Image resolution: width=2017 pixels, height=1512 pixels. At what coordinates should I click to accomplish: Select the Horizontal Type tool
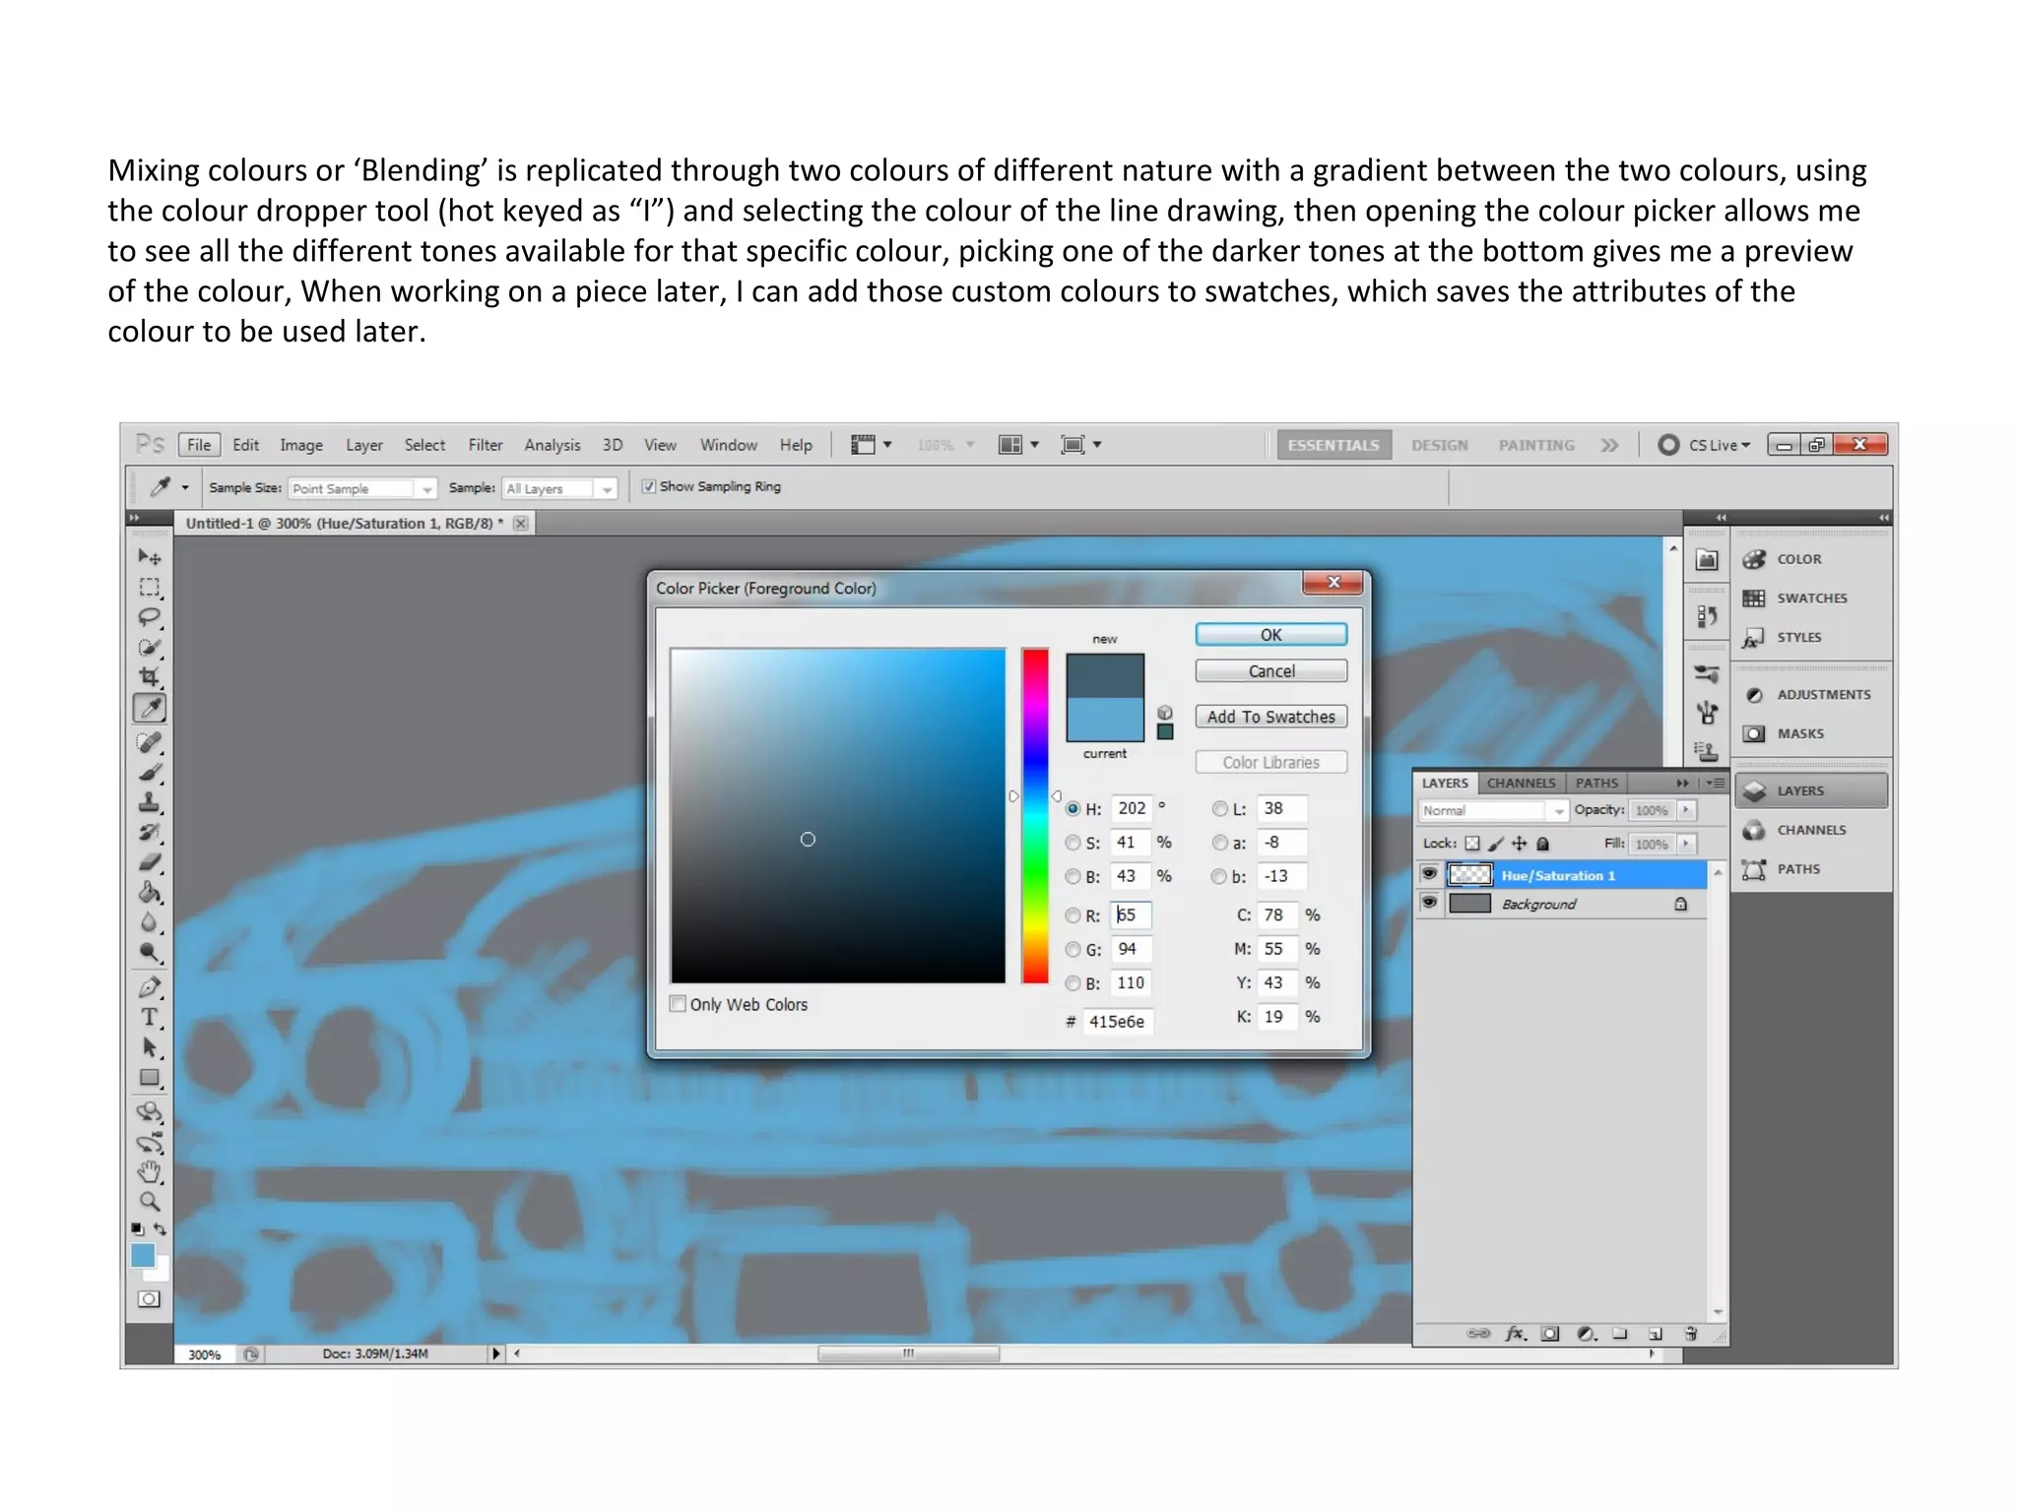pos(150,1017)
